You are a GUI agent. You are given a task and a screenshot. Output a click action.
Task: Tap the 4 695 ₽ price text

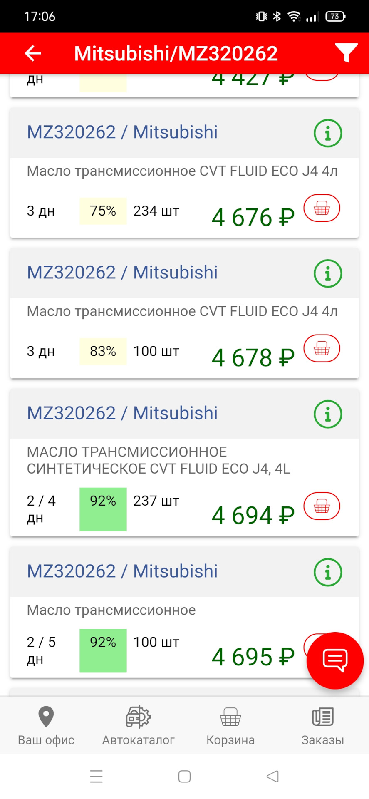click(x=253, y=657)
